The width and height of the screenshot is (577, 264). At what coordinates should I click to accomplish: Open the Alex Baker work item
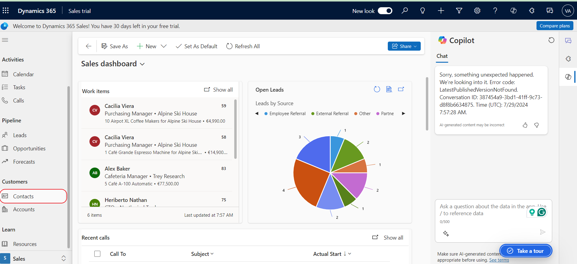(157, 176)
